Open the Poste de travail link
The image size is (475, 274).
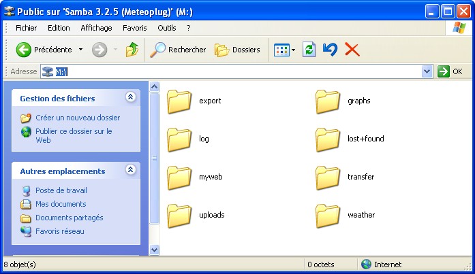(x=61, y=190)
